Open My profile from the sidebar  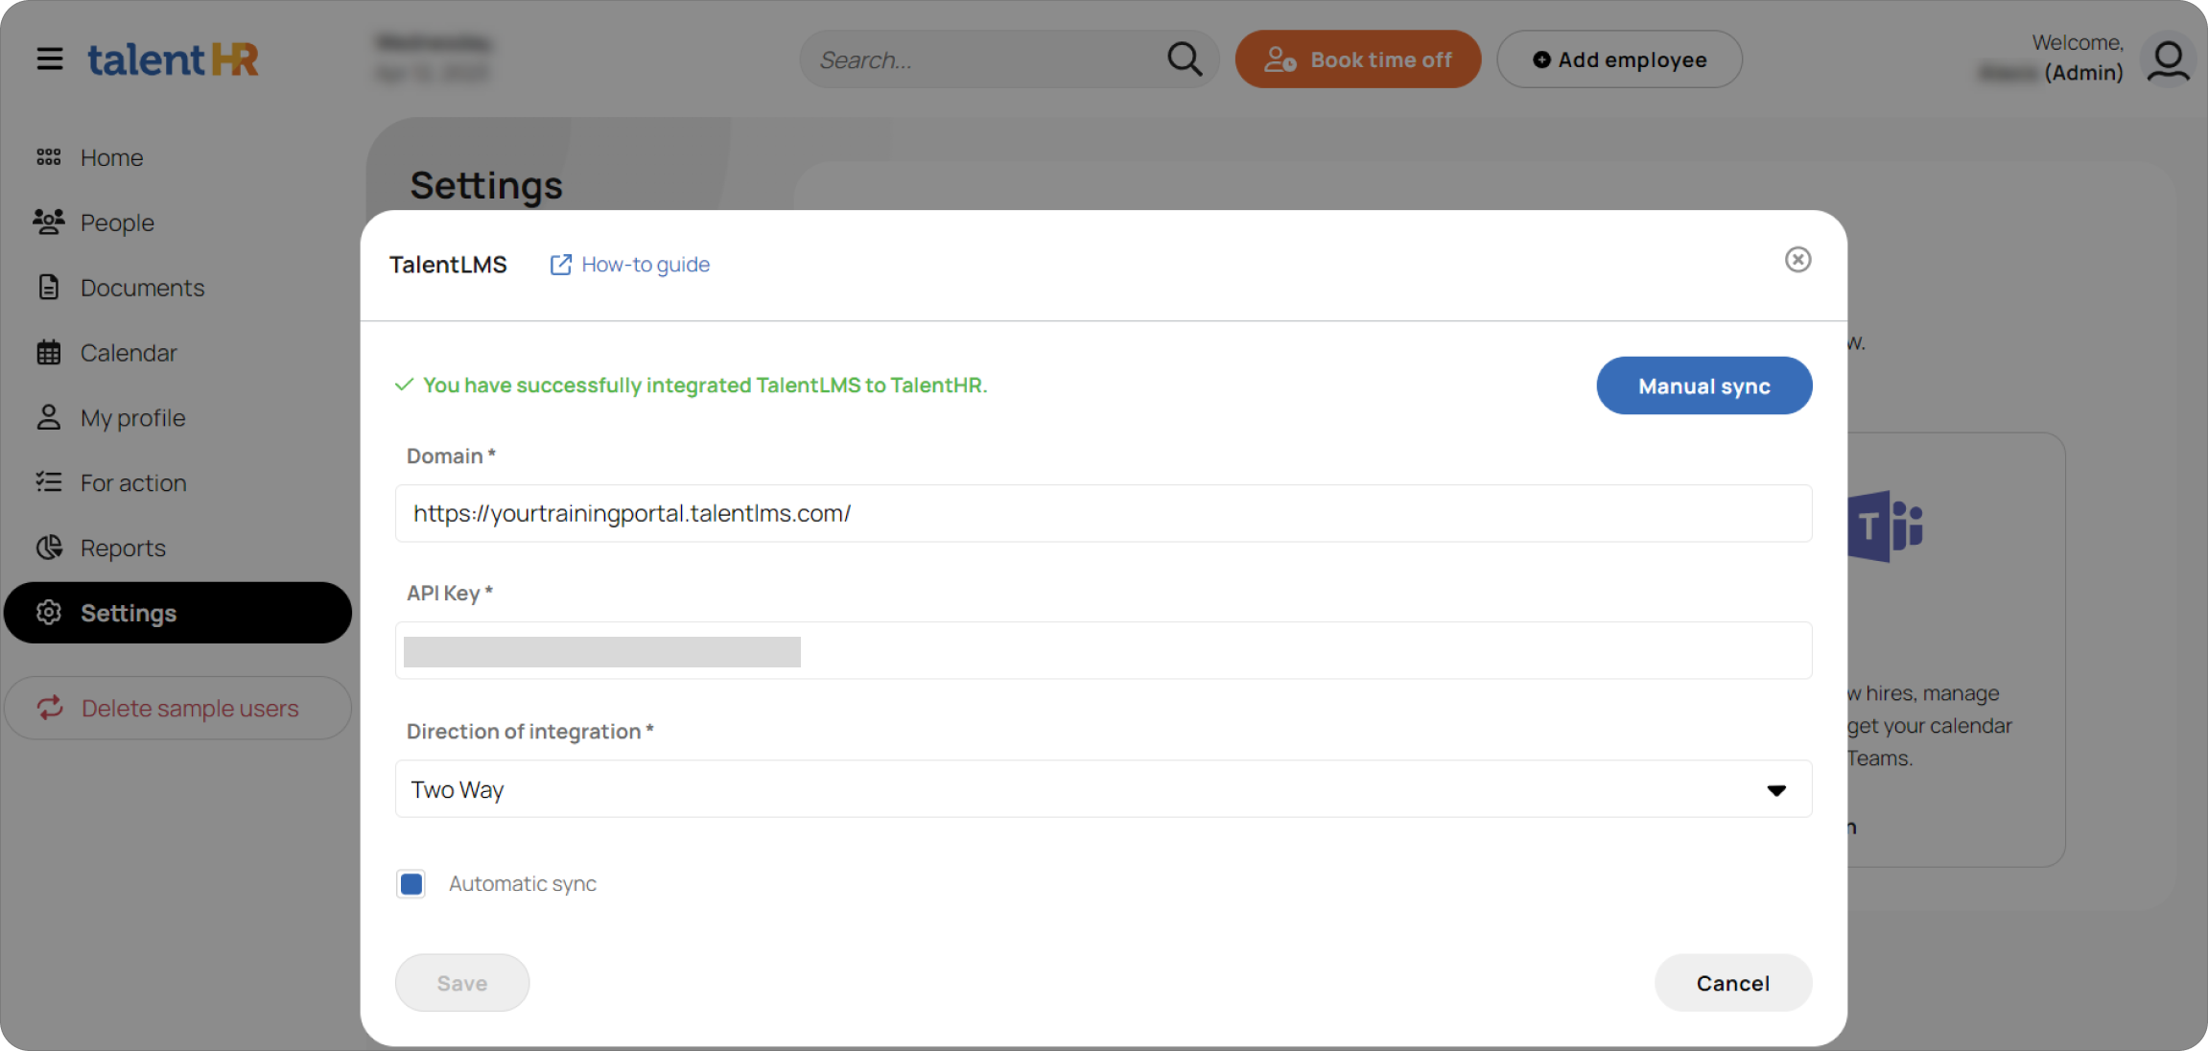48,417
